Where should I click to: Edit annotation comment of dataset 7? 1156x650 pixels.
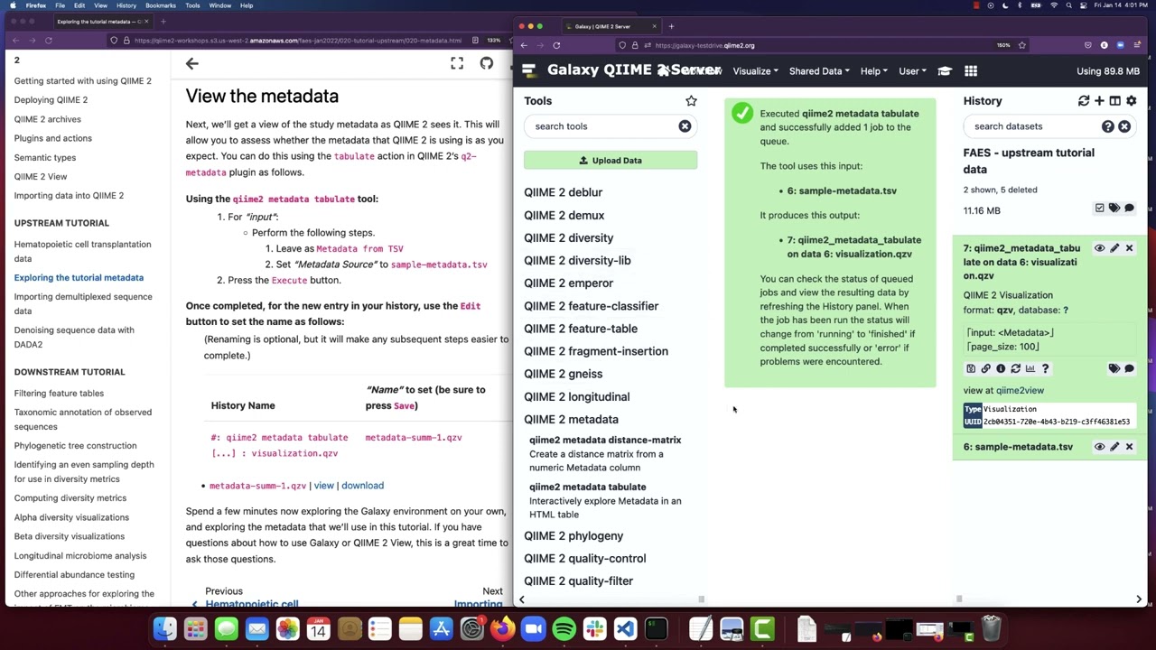click(1129, 368)
